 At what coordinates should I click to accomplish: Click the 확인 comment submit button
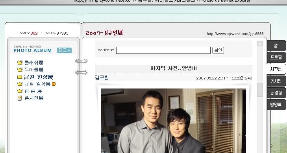coord(218,50)
